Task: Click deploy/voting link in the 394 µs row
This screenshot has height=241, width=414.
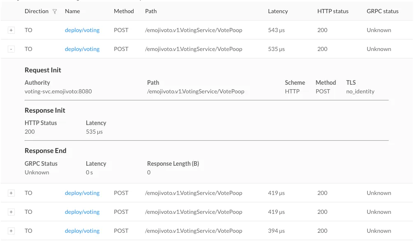Action: click(x=82, y=231)
